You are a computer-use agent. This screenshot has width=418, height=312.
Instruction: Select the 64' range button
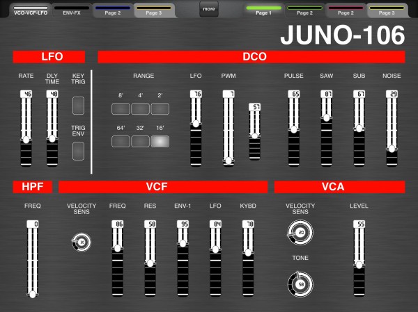[121, 141]
